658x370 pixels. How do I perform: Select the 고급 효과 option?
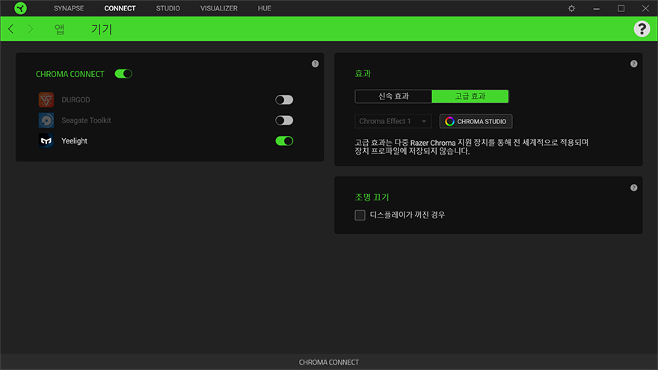470,96
